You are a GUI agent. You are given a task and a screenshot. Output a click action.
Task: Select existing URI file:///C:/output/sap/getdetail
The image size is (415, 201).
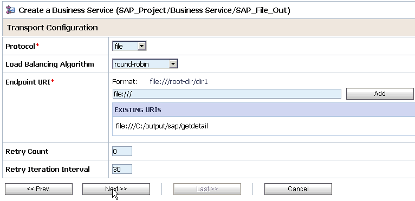(161, 126)
